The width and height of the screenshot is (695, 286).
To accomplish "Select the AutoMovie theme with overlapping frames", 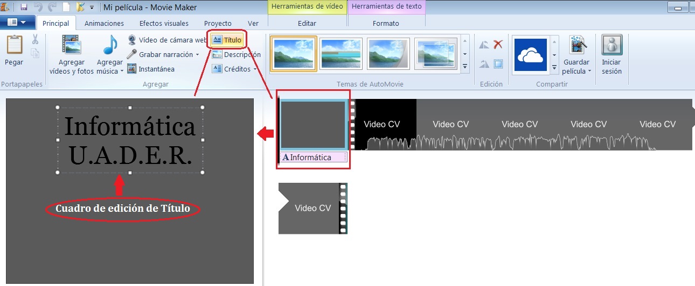I will coord(436,54).
